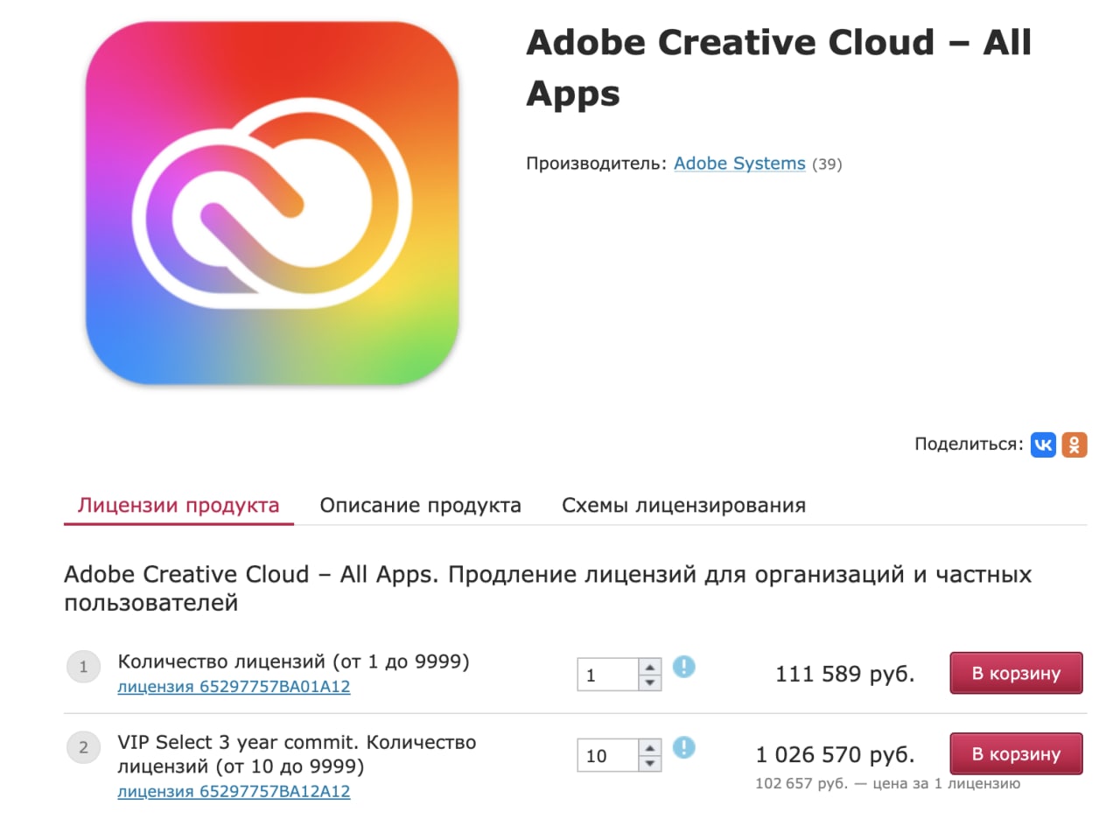Click the info icon for VIP Select row
This screenshot has width=1120, height=826.
coord(683,747)
